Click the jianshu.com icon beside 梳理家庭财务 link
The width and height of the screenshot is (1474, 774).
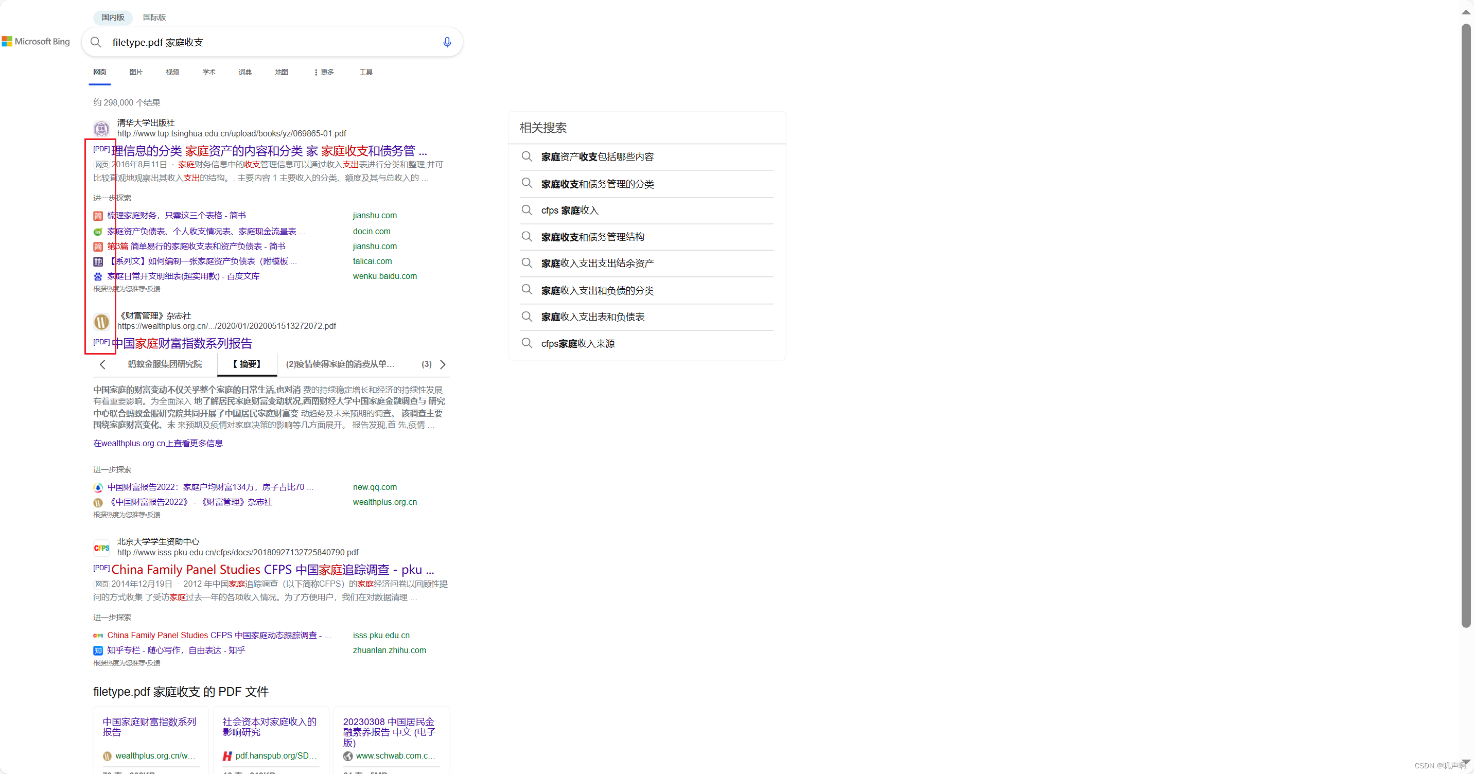(x=97, y=216)
